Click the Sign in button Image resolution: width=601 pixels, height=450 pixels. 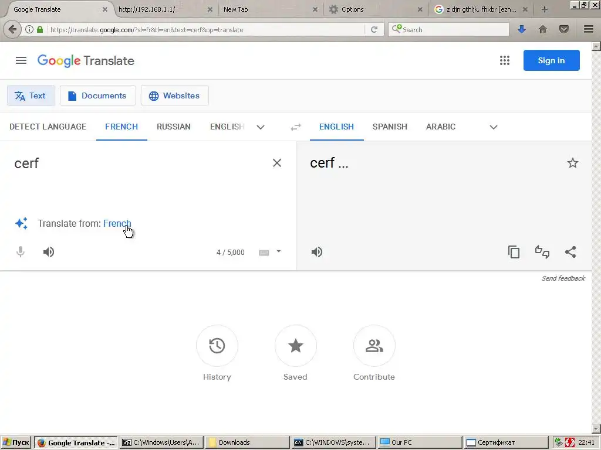point(551,60)
